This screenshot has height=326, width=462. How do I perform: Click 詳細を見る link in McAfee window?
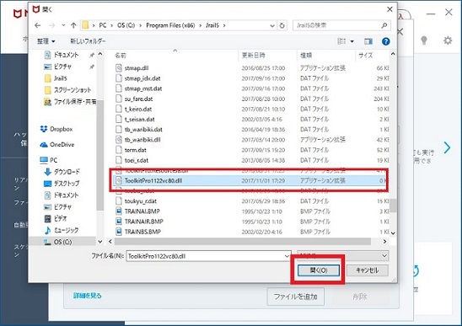pyautogui.click(x=88, y=296)
